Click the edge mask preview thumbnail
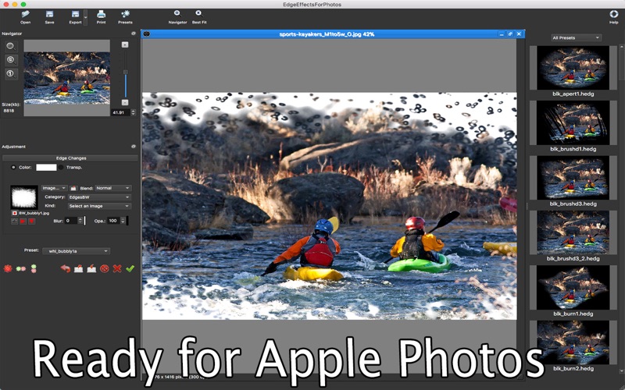Screen dimensions: 625x390 tap(24, 197)
